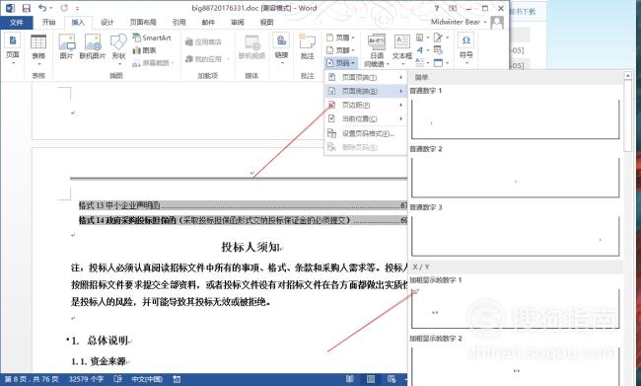Click the page count in status bar

pos(32,379)
